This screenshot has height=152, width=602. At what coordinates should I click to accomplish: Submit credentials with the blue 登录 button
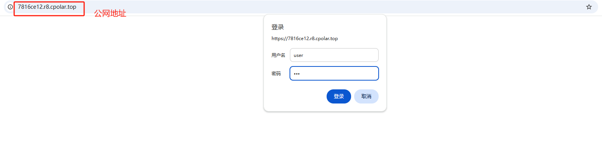click(x=339, y=96)
